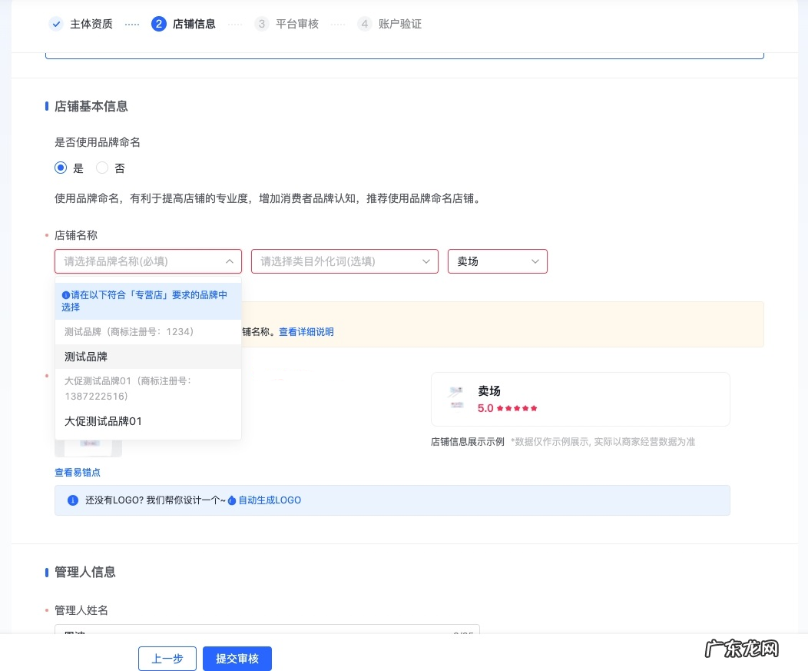Click the completed checkmark icon for 主体资质
Image resolution: width=808 pixels, height=671 pixels.
coord(56,24)
